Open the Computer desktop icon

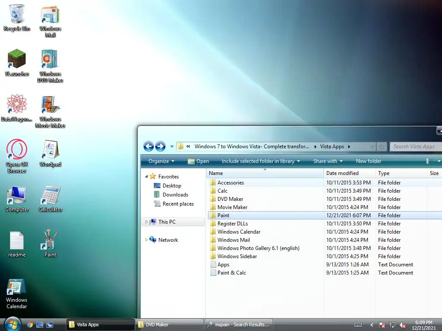(x=17, y=199)
